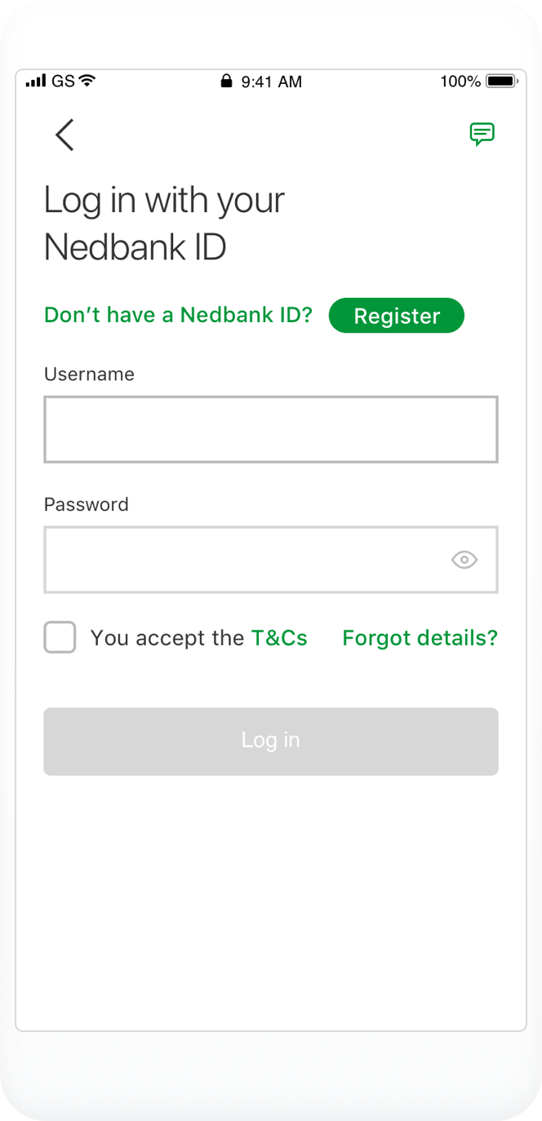Open the T&Cs link

pos(279,638)
